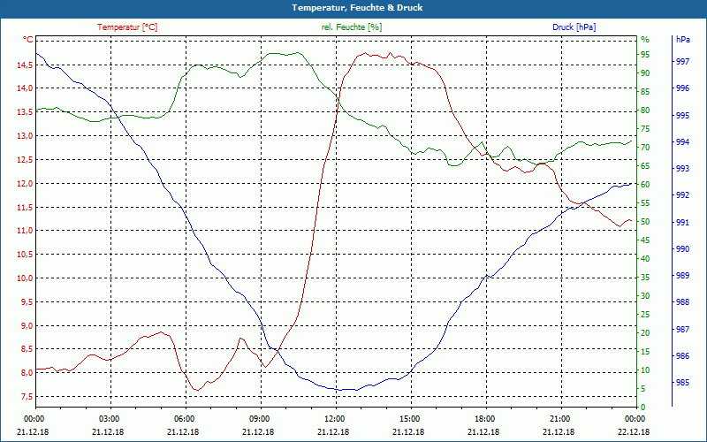
Task: Select the red 'Temperatur [°C]' legend label
Action: [x=127, y=27]
